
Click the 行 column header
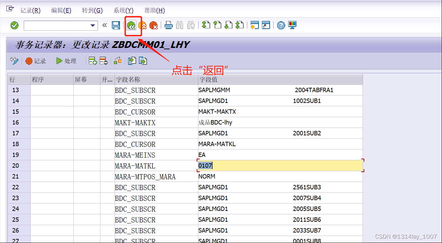(19, 80)
